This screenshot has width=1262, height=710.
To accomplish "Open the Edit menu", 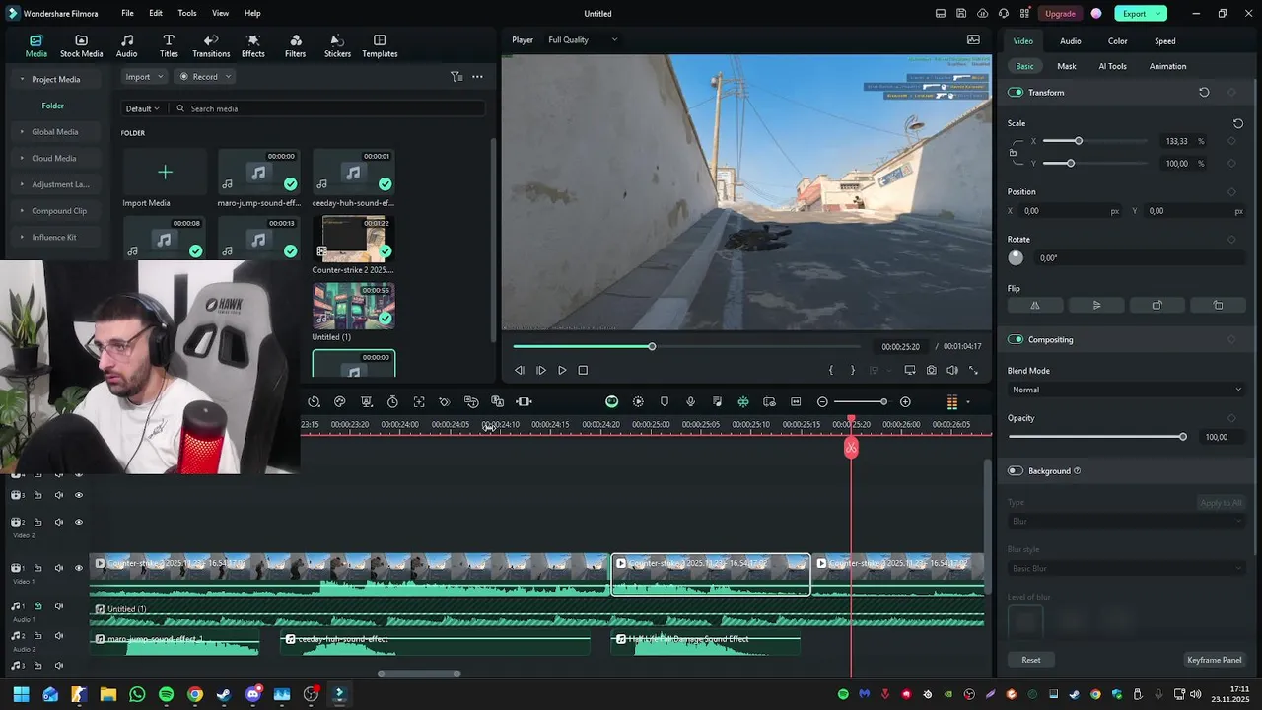I will pos(156,13).
